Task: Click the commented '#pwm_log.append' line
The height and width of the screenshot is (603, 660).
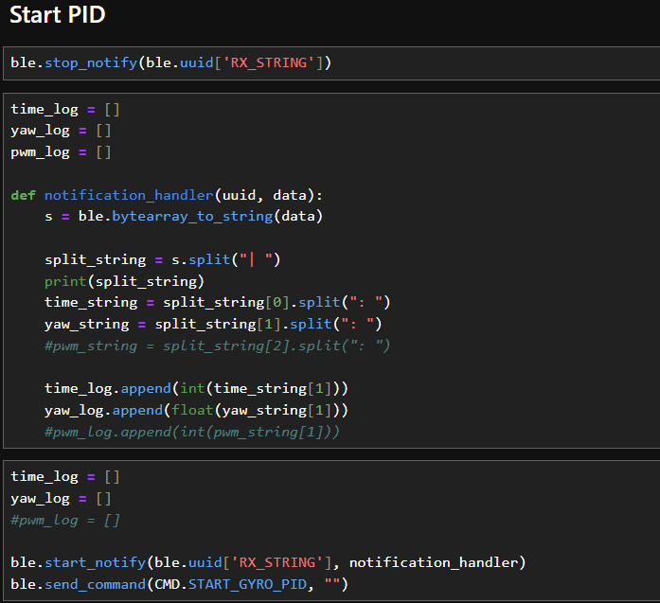Action: (192, 433)
